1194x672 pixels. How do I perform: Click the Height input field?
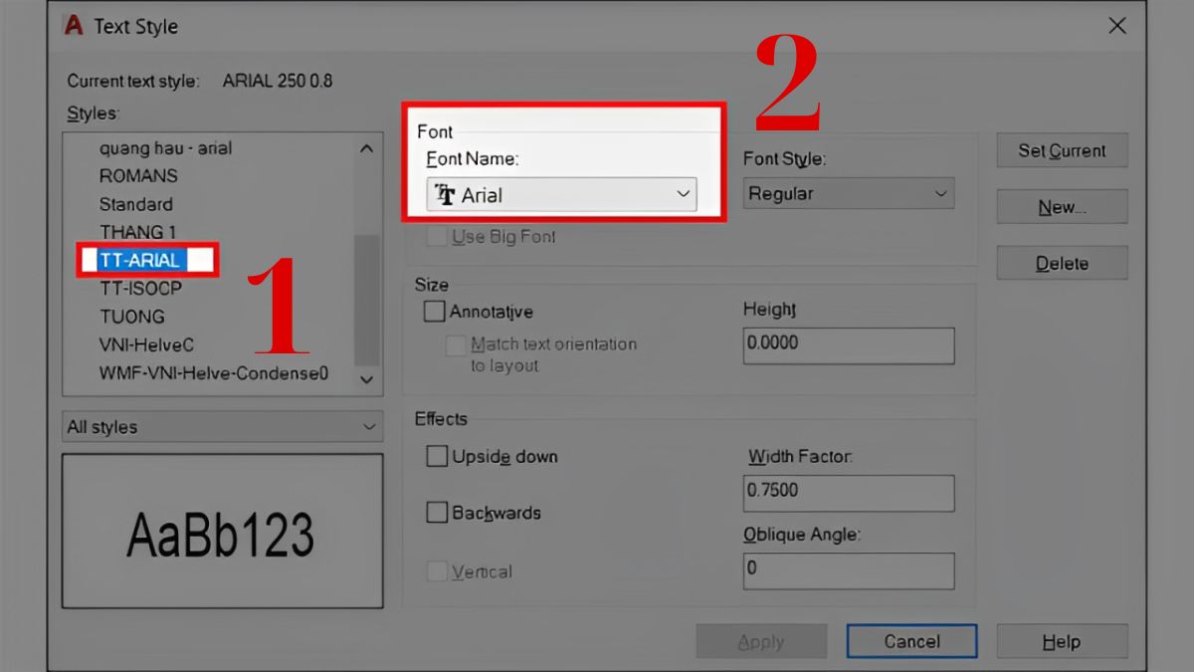pyautogui.click(x=849, y=344)
